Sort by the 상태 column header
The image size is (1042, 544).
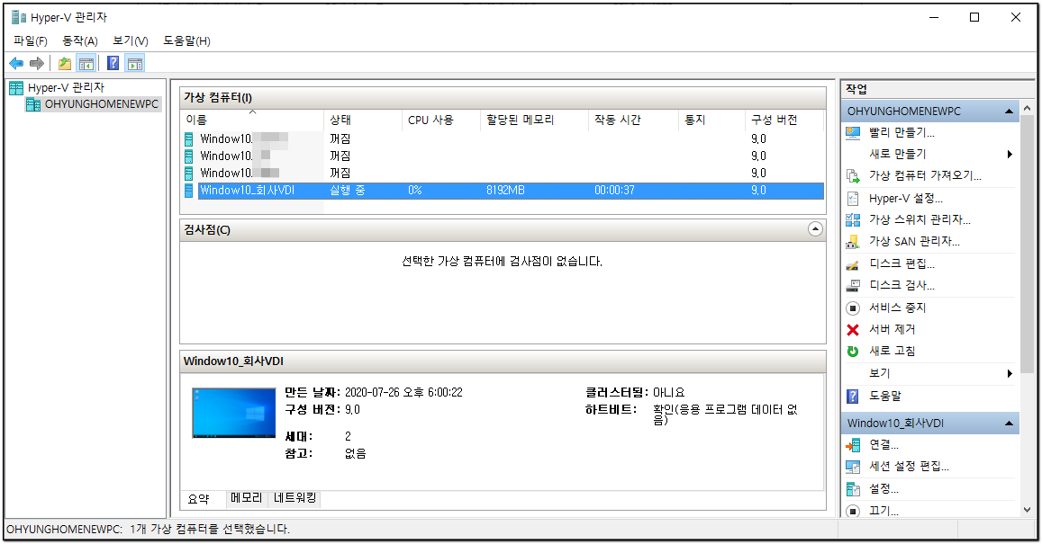pyautogui.click(x=363, y=120)
